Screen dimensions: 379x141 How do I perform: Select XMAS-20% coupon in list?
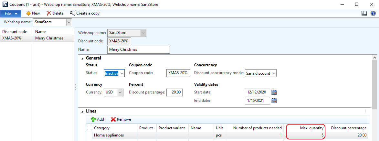(37, 38)
